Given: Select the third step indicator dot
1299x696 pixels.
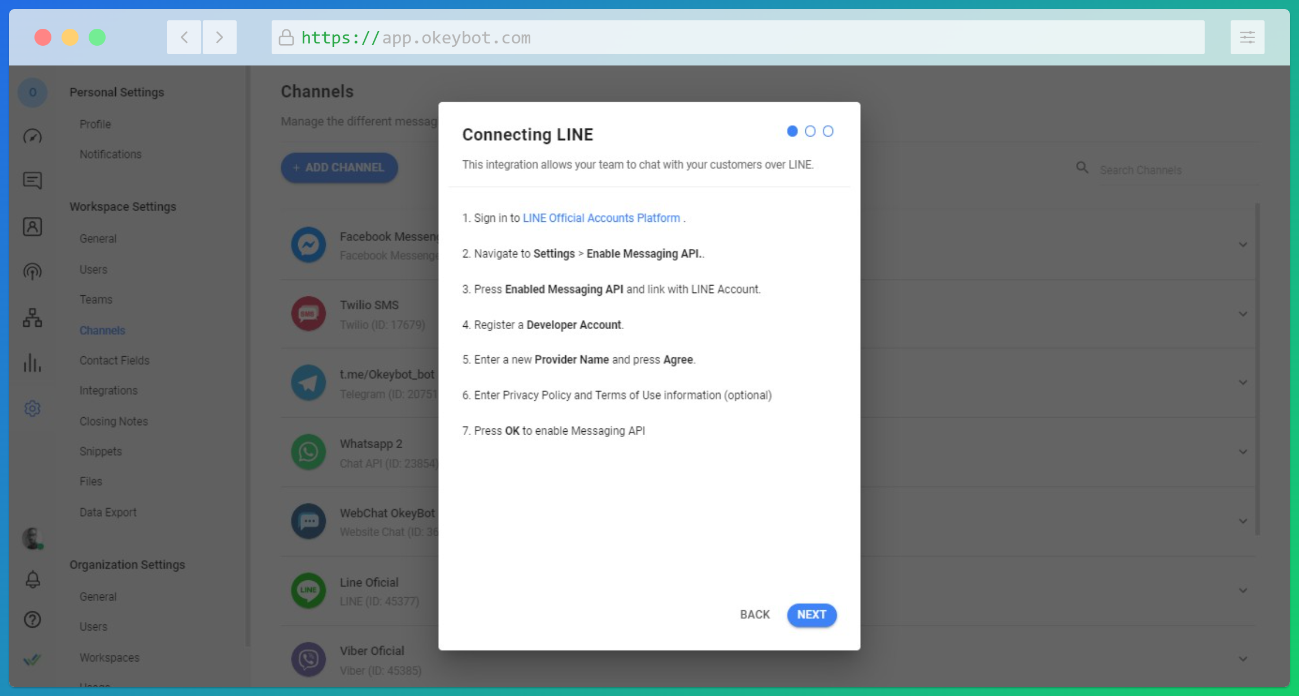Looking at the screenshot, I should [828, 131].
